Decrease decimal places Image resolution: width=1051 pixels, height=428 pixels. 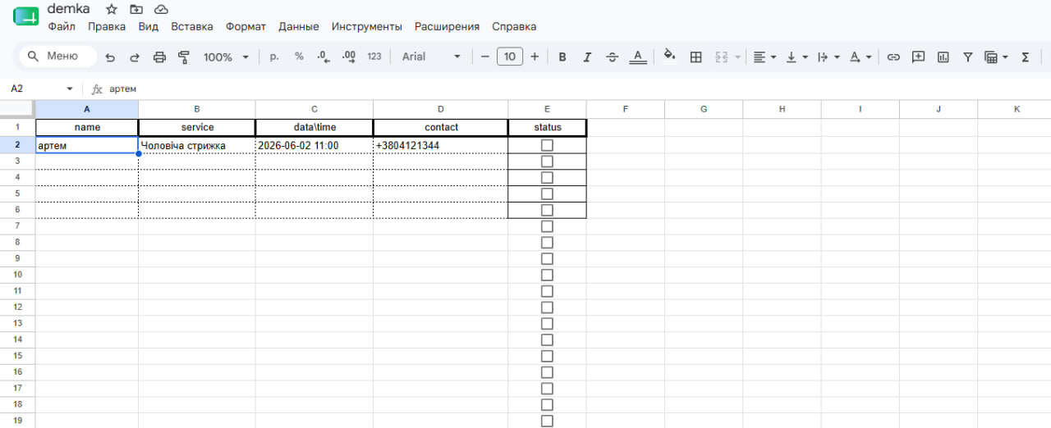[x=324, y=57]
